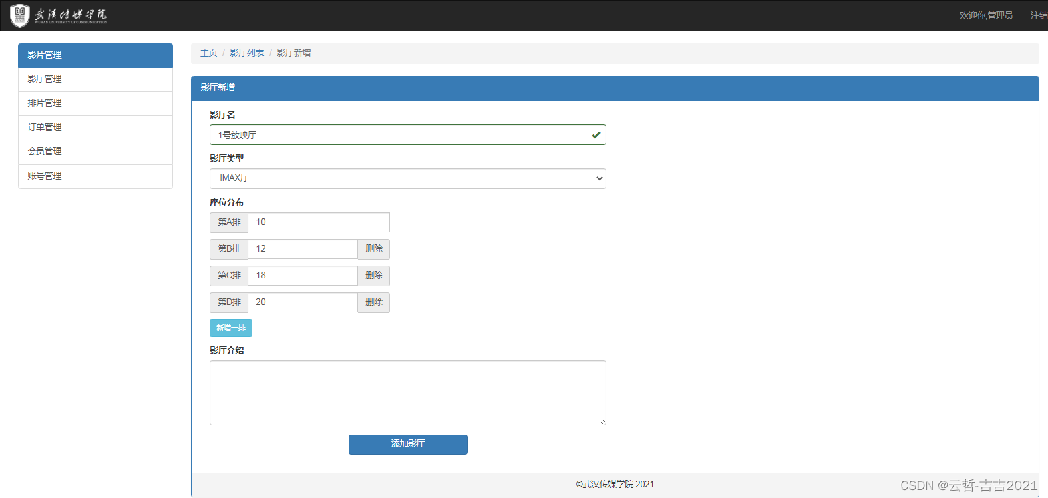The width and height of the screenshot is (1048, 498).
Task: Click the green validation checkmark icon
Action: pyautogui.click(x=596, y=135)
